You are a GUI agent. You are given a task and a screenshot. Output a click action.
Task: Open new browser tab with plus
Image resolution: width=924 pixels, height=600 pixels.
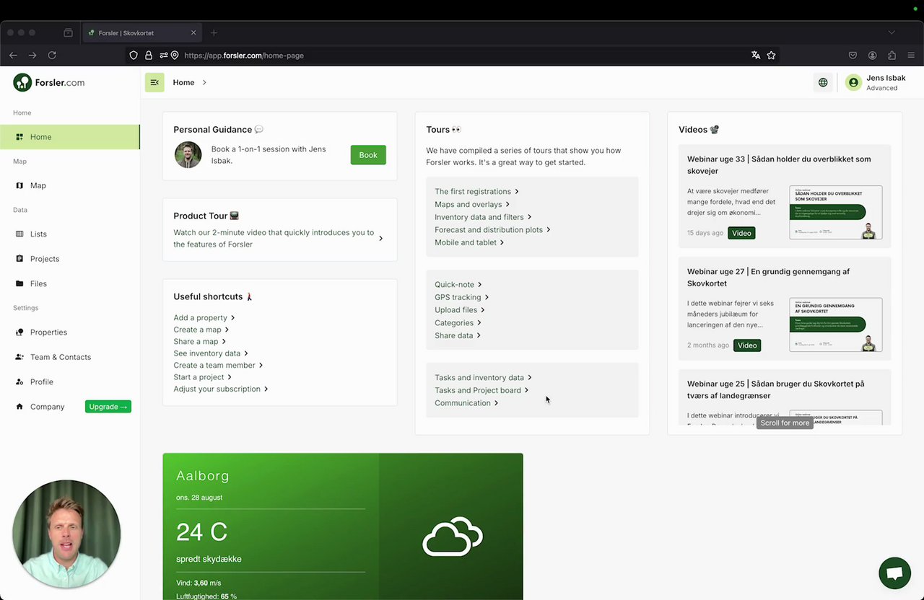(x=214, y=32)
